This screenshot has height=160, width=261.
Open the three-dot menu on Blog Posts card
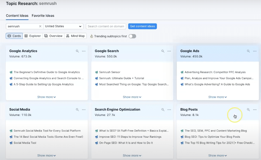pos(255,110)
